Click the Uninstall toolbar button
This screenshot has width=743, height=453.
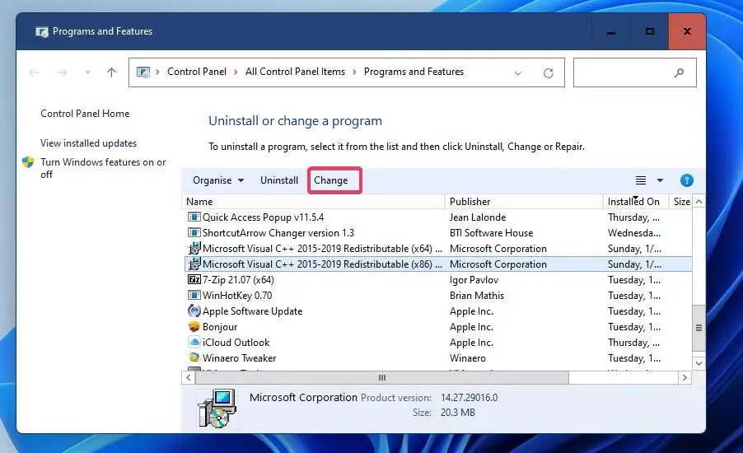(x=279, y=180)
